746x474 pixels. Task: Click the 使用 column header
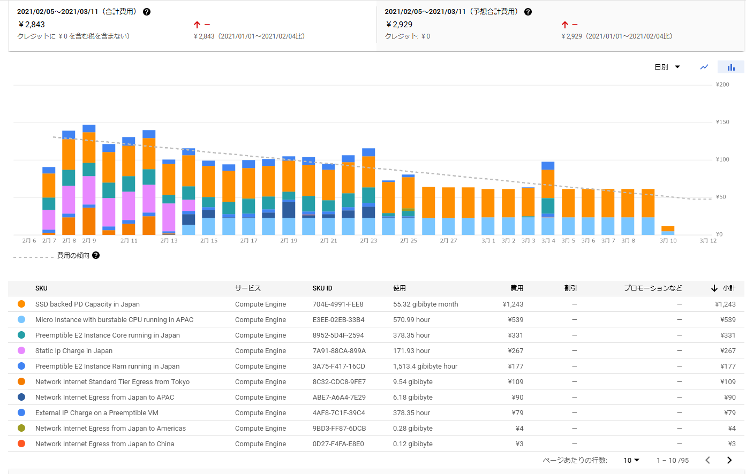click(400, 288)
